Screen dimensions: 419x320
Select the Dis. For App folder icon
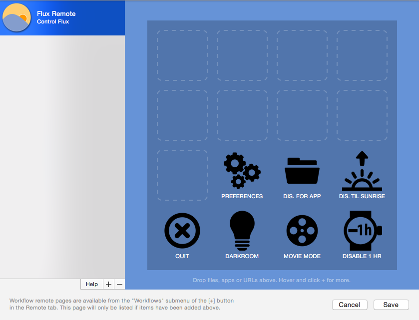pos(302,171)
